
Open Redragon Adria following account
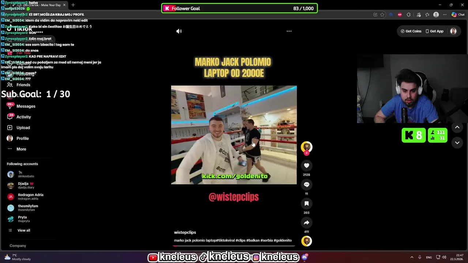pyautogui.click(x=25, y=197)
